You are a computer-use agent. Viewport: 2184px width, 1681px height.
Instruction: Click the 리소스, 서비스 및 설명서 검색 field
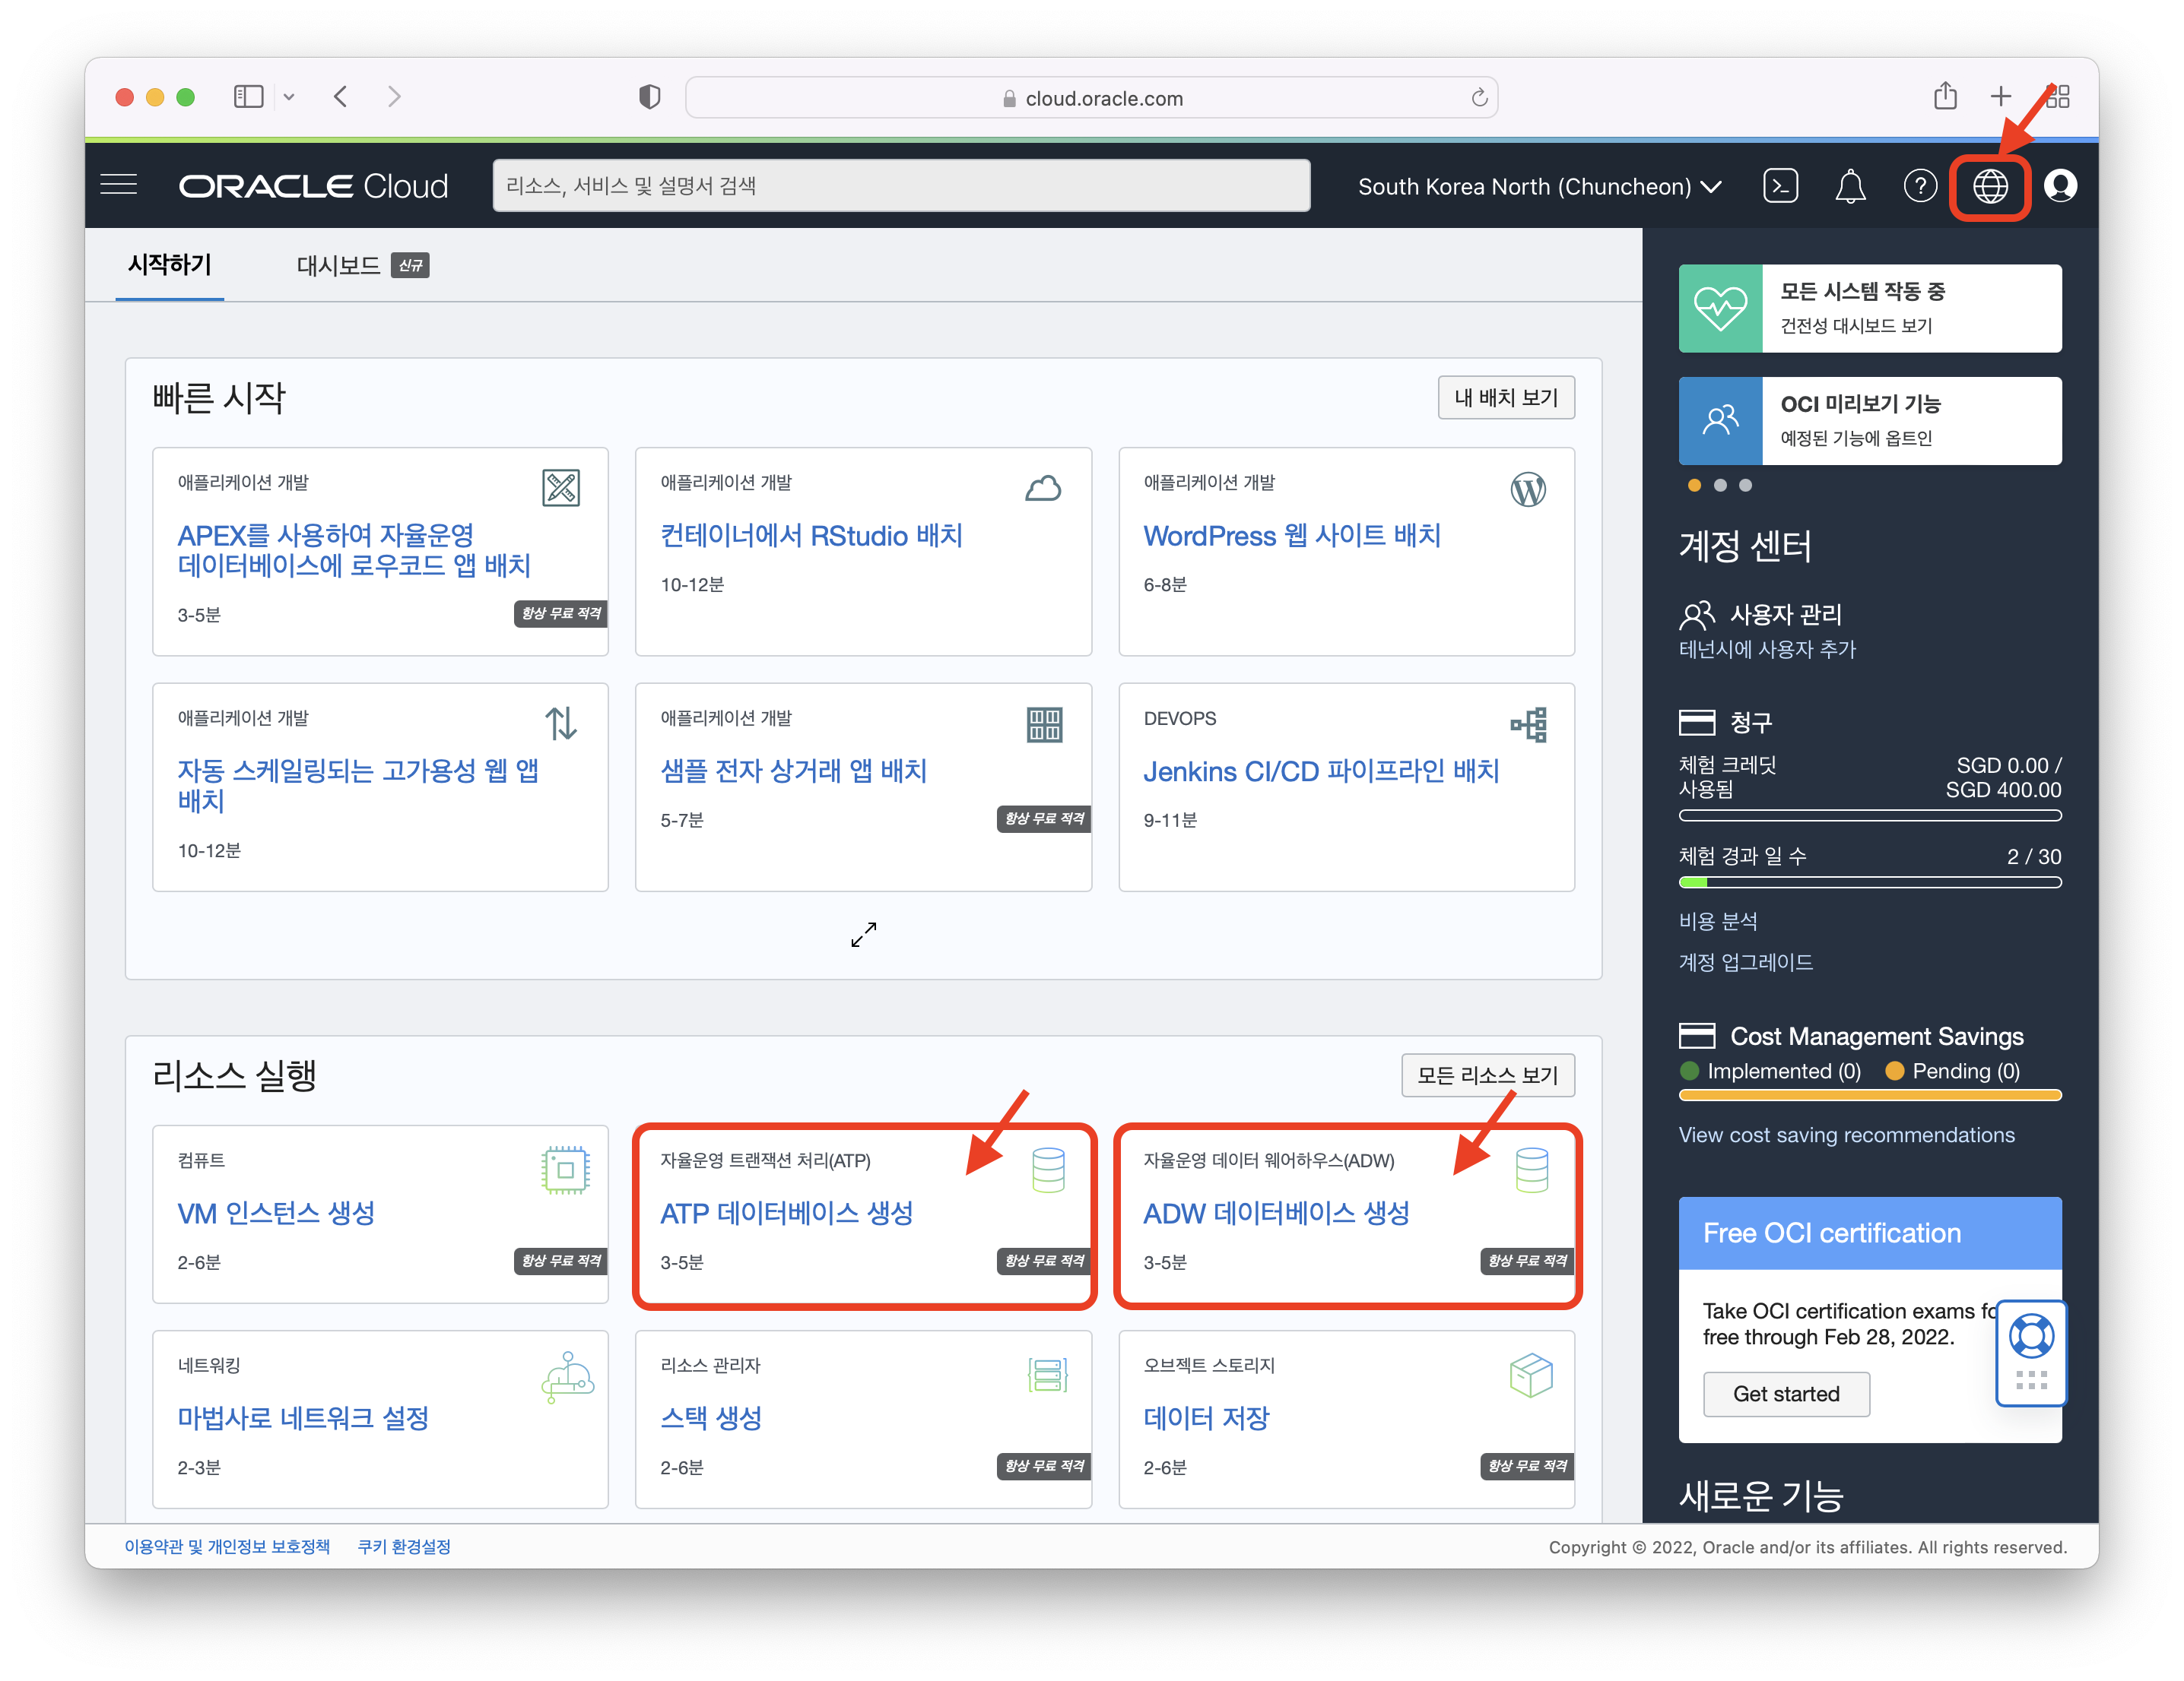[x=900, y=186]
